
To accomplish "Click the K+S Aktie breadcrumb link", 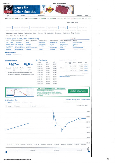I will pyautogui.click(x=17, y=36).
